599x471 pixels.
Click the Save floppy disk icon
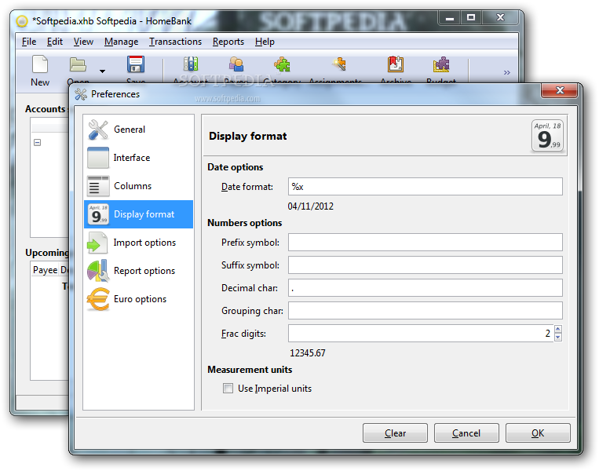[x=136, y=64]
